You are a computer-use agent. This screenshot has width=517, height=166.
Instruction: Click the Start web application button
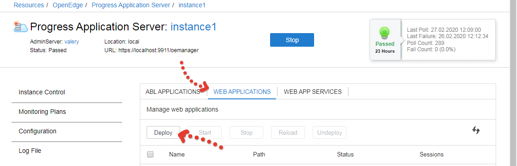pos(205,133)
